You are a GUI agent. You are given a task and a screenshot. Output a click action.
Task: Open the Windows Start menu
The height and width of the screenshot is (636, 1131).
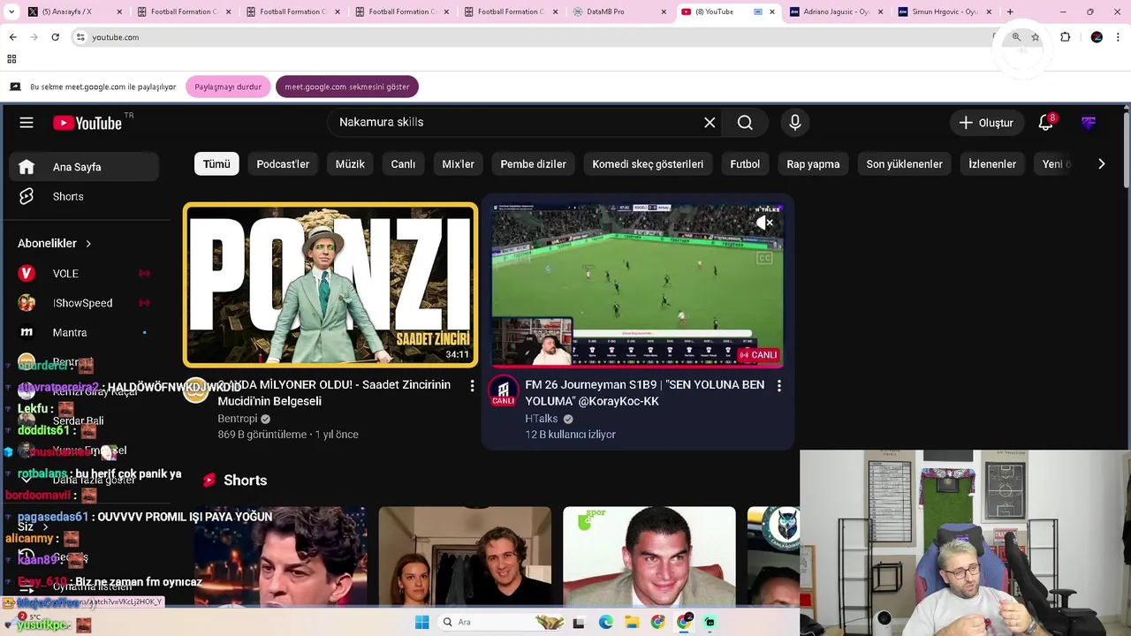[422, 622]
